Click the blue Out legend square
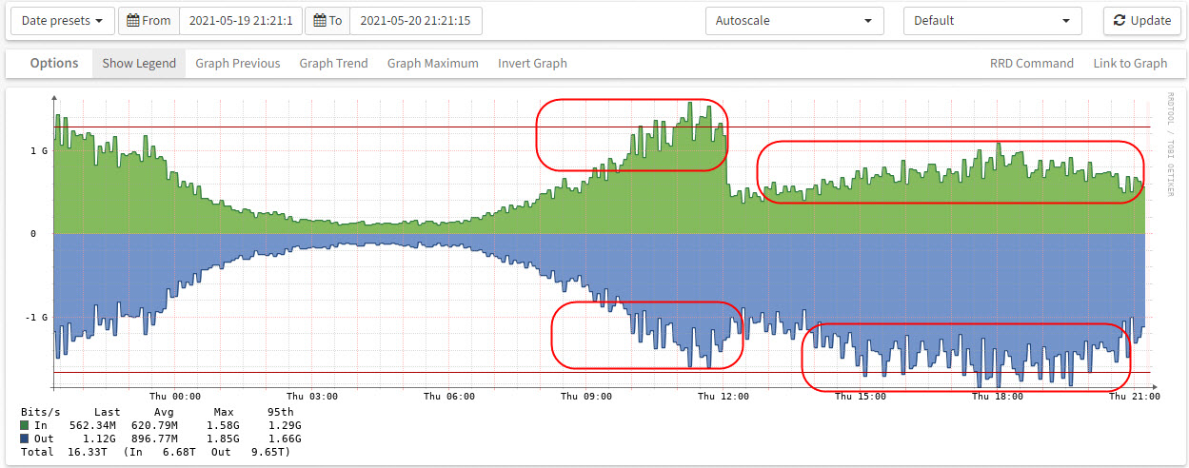 pos(25,439)
